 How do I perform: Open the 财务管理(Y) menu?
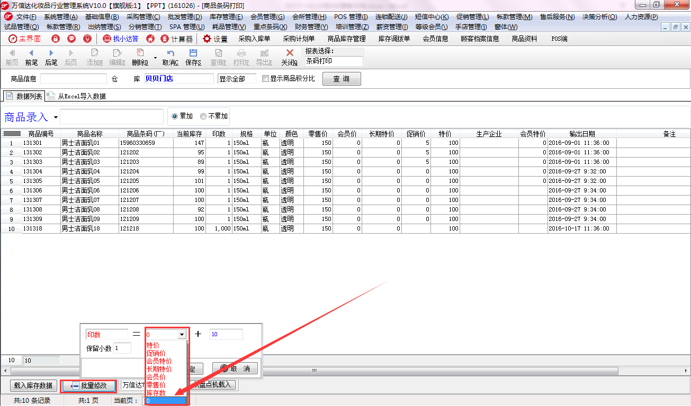[312, 27]
